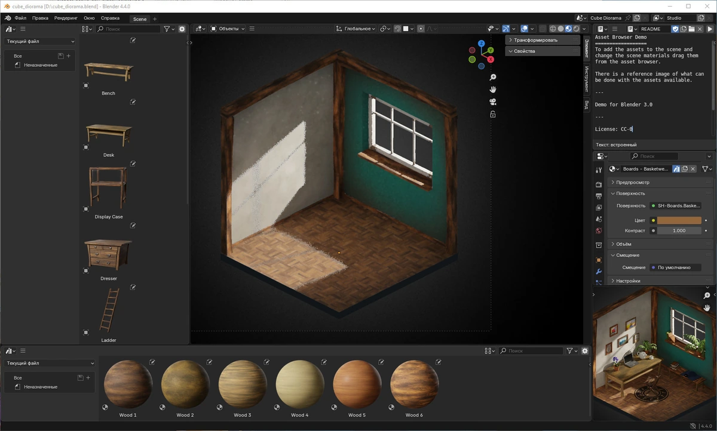Open the 'Файл' menu
Screen dimensions: 717x431
[20, 18]
